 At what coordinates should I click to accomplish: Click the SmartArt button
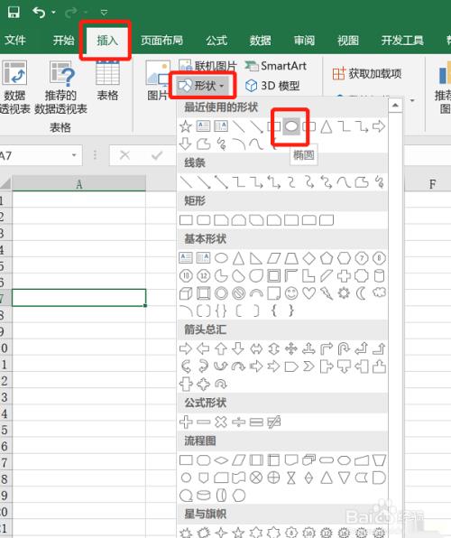tap(276, 66)
